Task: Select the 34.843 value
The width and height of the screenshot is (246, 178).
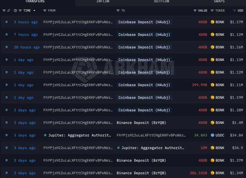Action: coord(201,135)
